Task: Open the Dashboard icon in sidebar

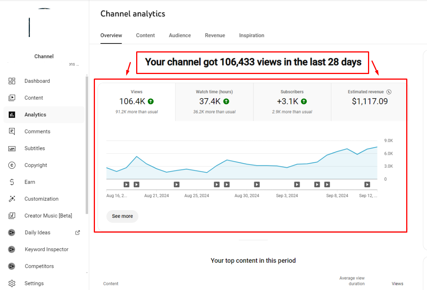Action: pos(12,81)
